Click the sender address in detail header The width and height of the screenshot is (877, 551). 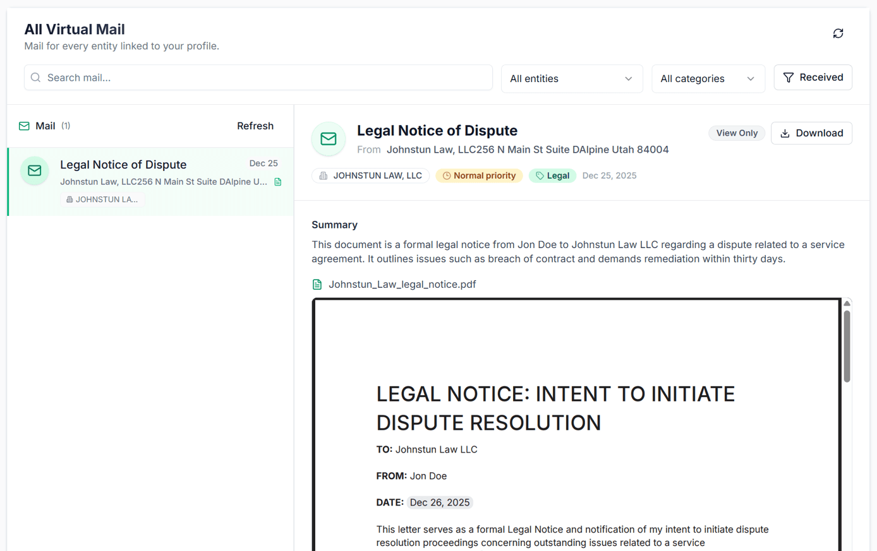pos(528,150)
